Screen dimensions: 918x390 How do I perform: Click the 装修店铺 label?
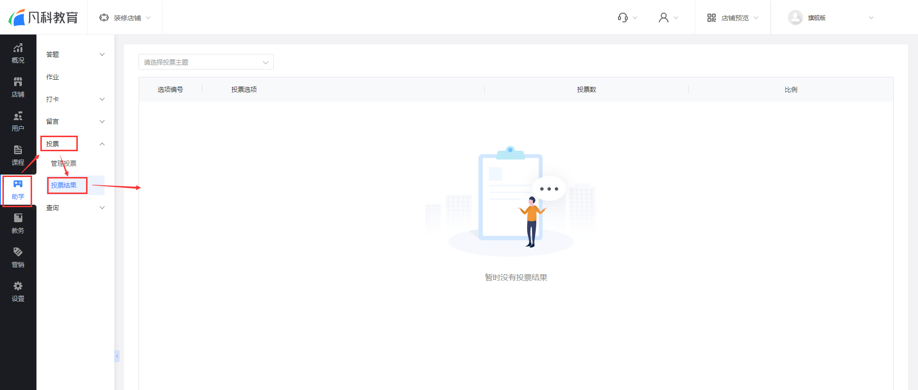[127, 18]
